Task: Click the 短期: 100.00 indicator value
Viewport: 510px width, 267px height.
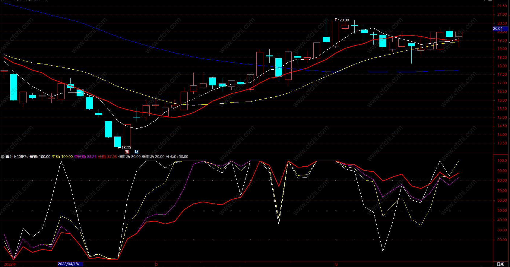Action: click(40, 157)
